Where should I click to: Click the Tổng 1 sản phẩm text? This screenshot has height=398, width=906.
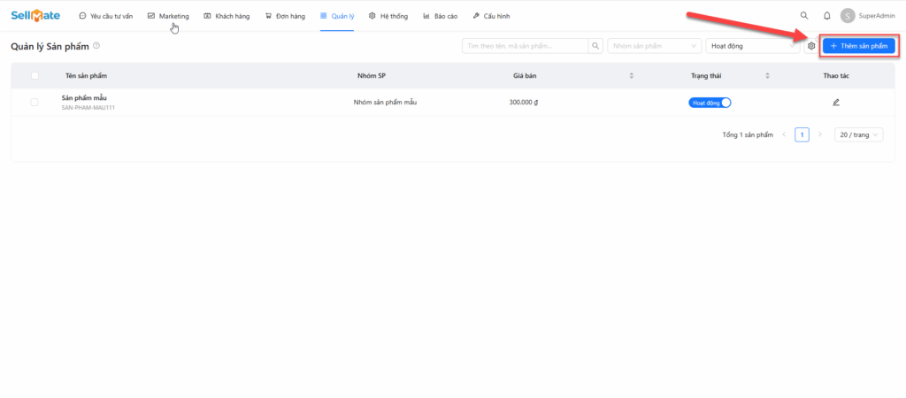click(x=748, y=134)
